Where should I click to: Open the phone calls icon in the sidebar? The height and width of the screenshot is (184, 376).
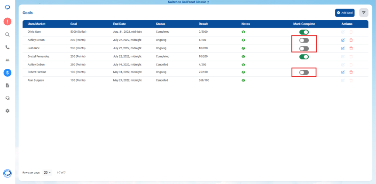[8, 47]
